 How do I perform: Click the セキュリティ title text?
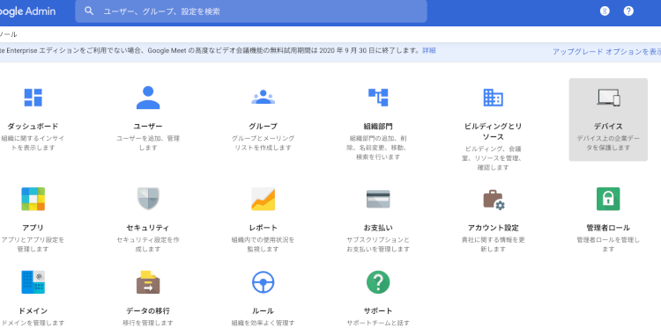coord(148,228)
